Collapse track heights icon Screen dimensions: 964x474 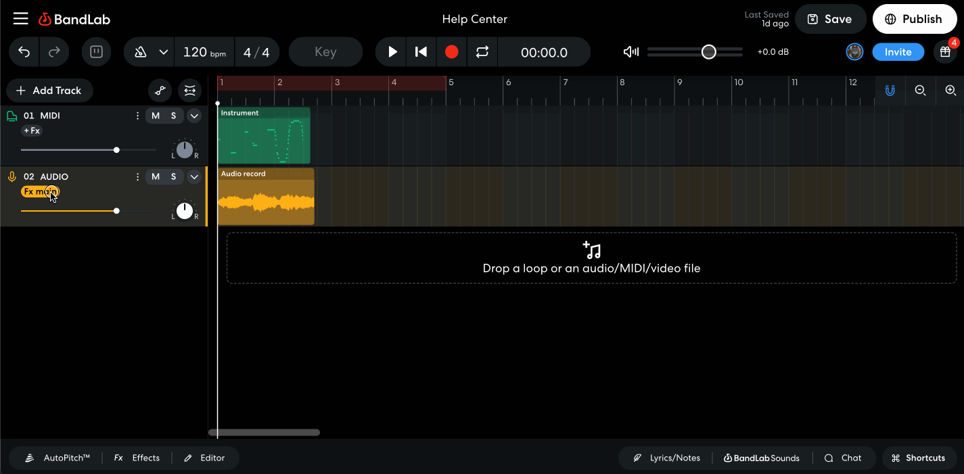(x=189, y=91)
